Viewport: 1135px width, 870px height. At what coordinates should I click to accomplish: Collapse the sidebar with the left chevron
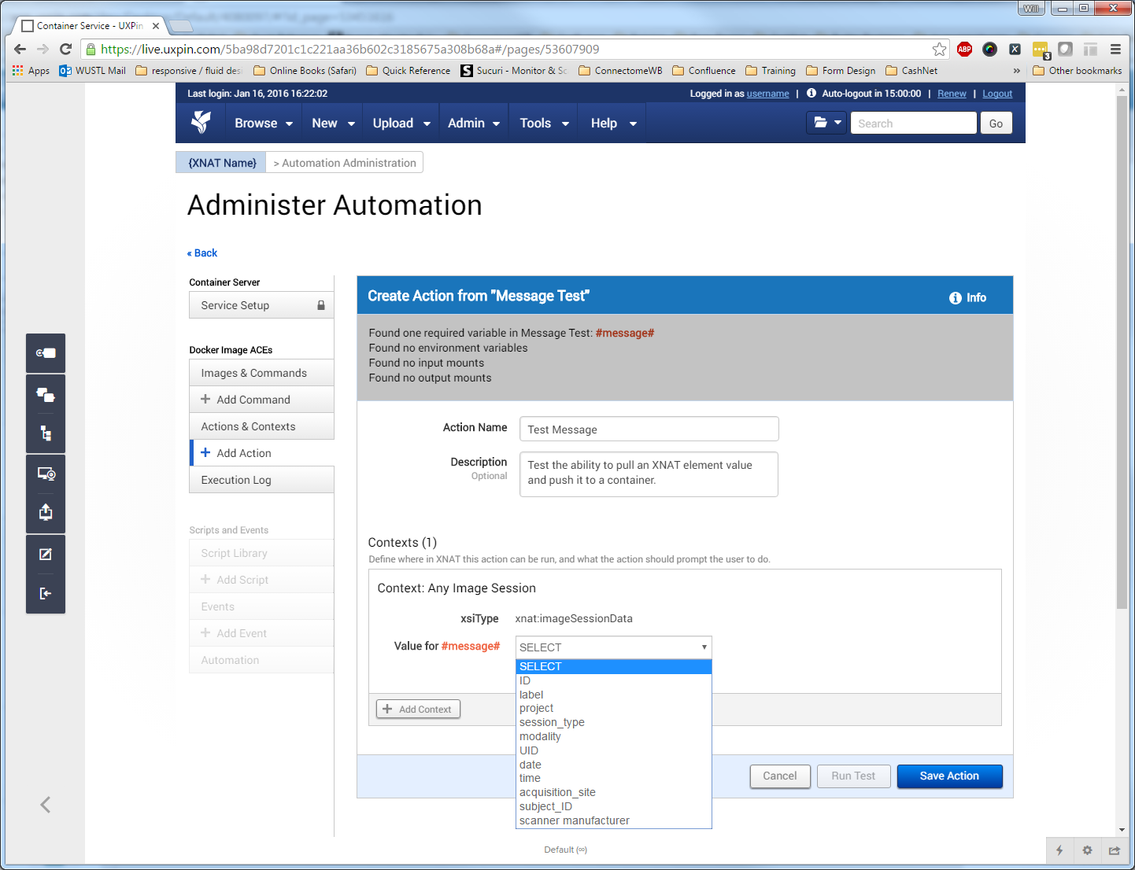click(46, 805)
